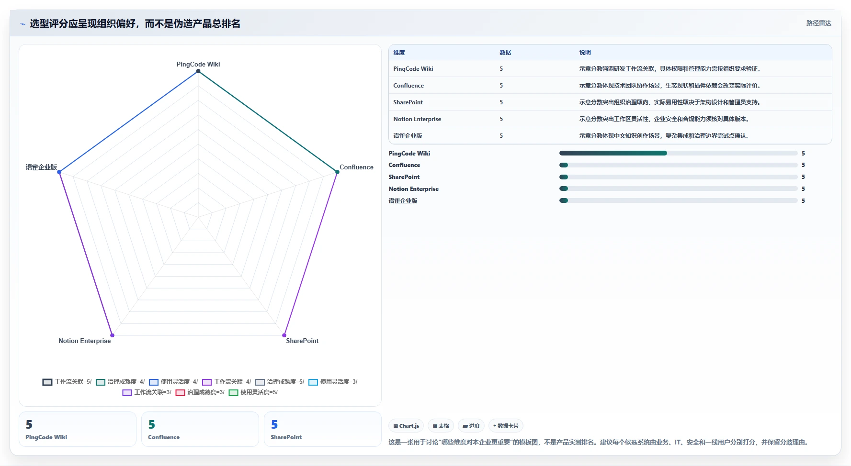Screen dimensions: 851x466
Task: Toggle the 使用灵活度=4/ legend entry
Action: 173,382
